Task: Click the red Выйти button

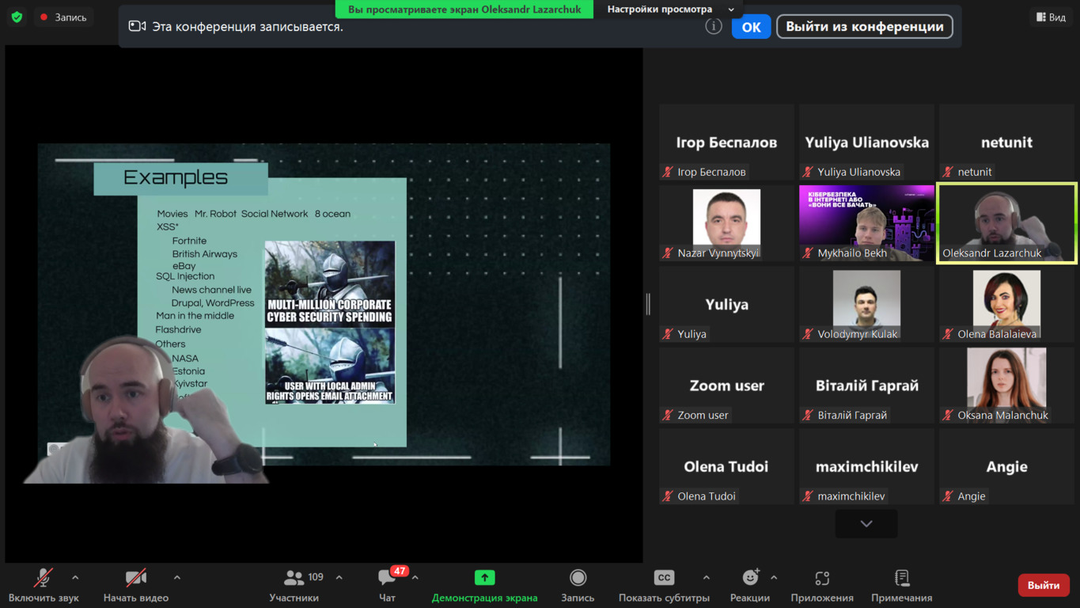Action: (1044, 585)
